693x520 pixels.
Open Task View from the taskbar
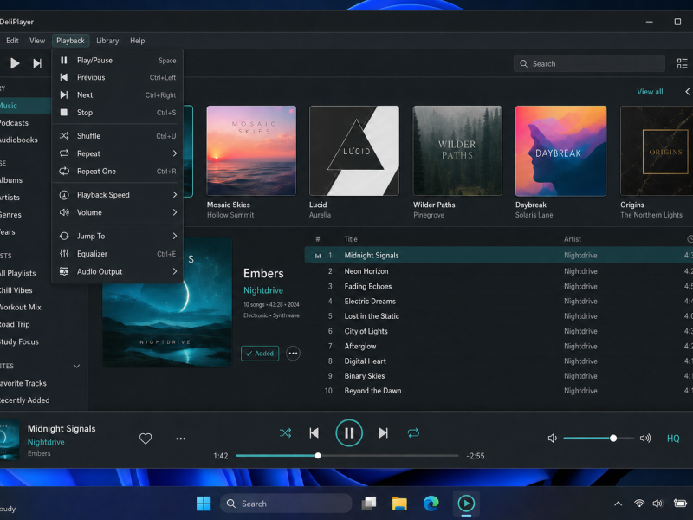click(369, 504)
